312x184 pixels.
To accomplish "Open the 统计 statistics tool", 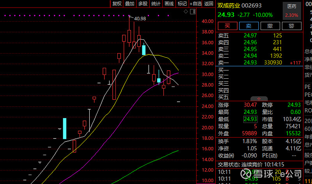I will tap(156, 4).
